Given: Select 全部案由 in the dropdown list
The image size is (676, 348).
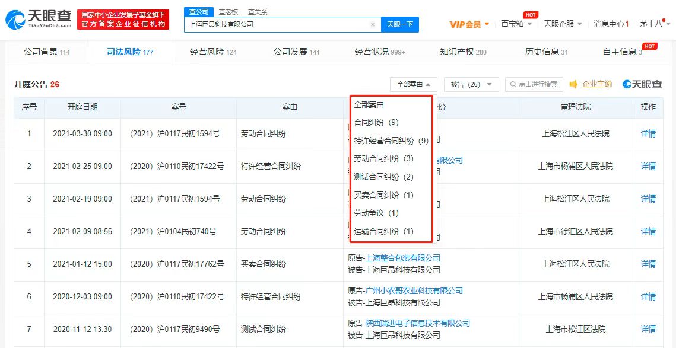Looking at the screenshot, I should coord(369,105).
